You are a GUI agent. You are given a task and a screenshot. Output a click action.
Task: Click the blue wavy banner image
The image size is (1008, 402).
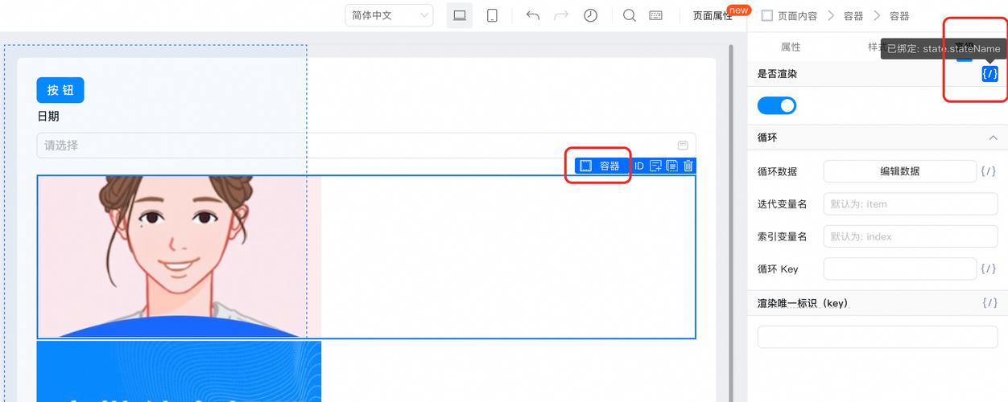[x=179, y=371]
